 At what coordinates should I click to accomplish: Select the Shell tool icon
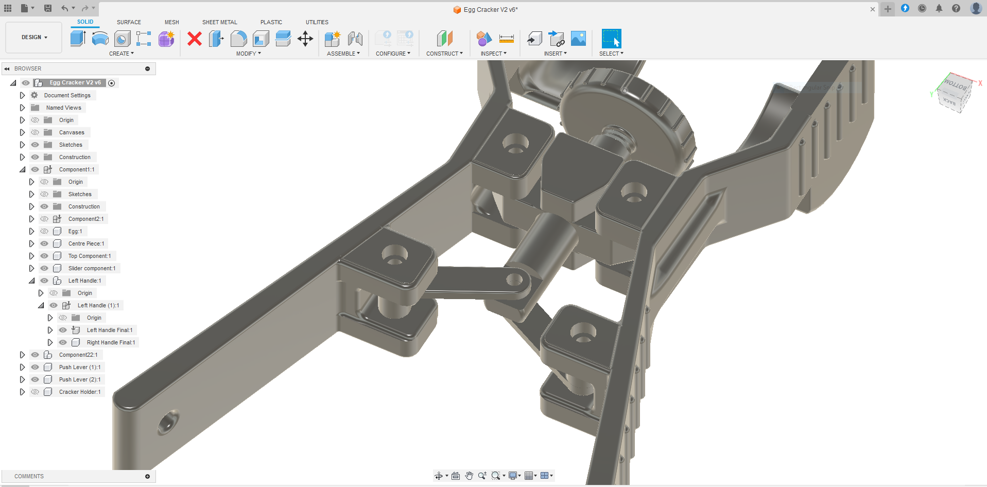261,39
